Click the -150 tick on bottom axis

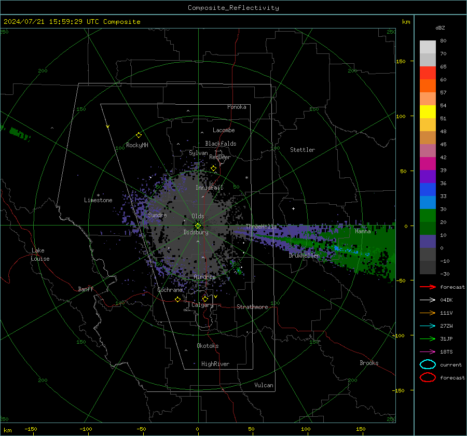tap(31, 429)
